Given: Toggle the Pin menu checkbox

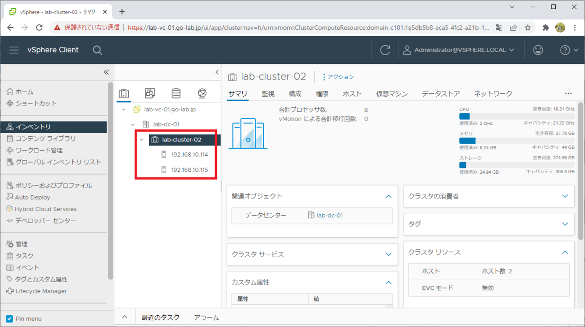Looking at the screenshot, I should coord(9,318).
